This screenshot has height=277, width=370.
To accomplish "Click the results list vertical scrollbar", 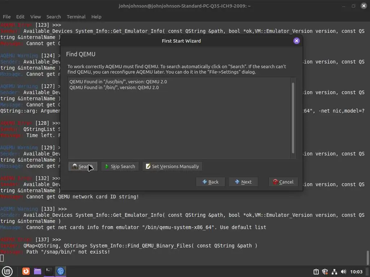I will tap(293, 118).
